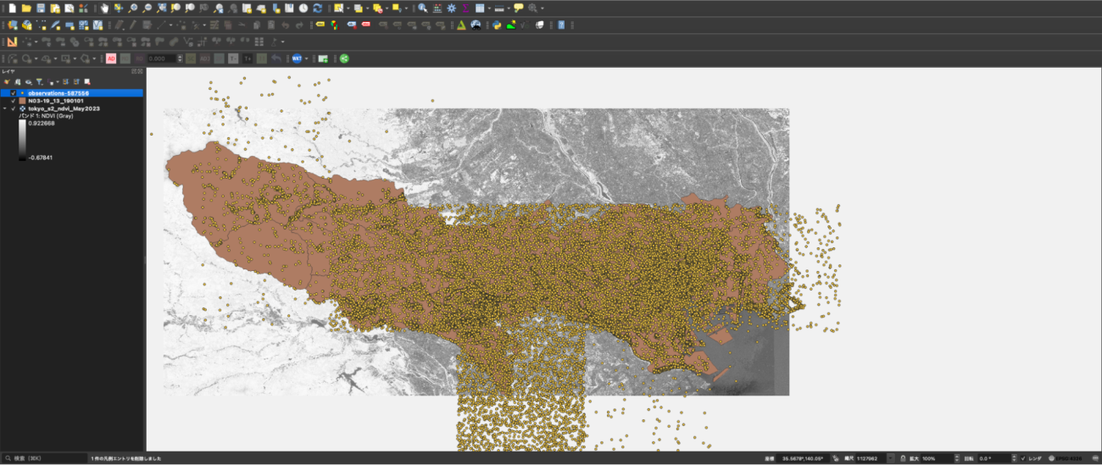This screenshot has height=465, width=1102.
Task: Click the Remove Layer icon in Layers panel
Action: point(86,81)
